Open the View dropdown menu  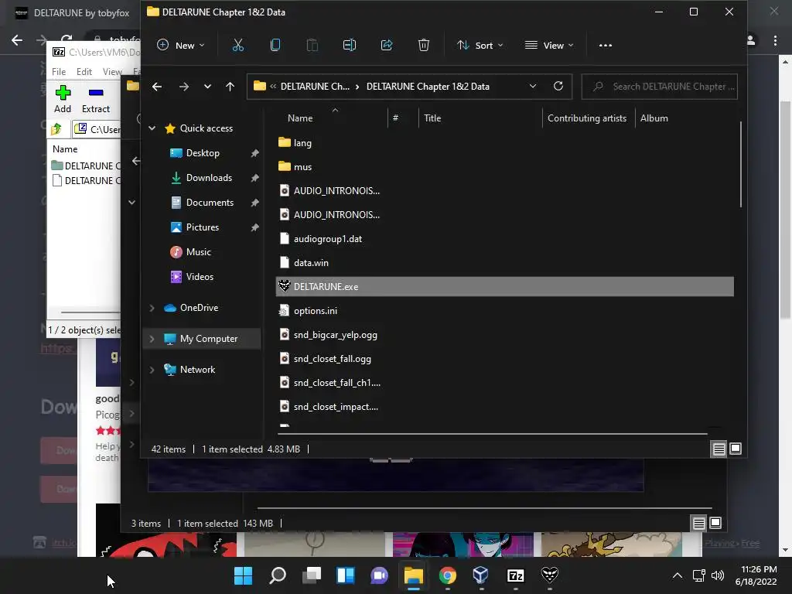[549, 46]
